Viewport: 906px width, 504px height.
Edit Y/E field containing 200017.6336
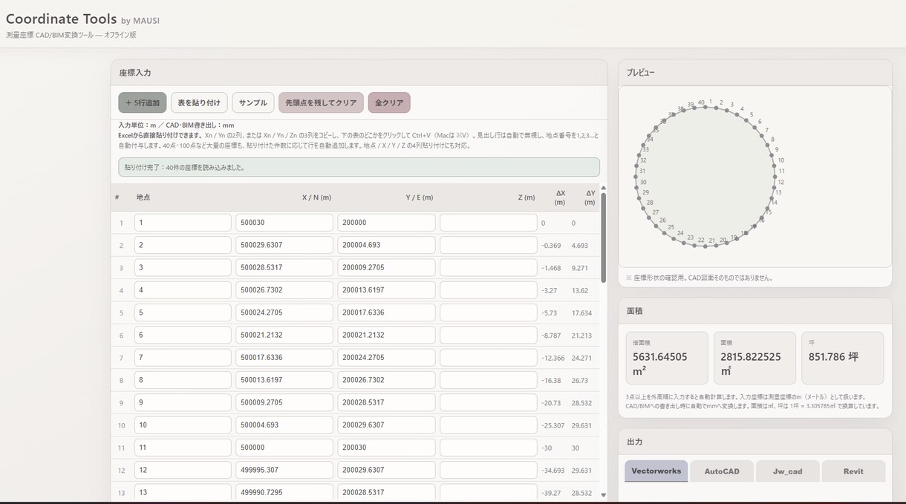386,312
